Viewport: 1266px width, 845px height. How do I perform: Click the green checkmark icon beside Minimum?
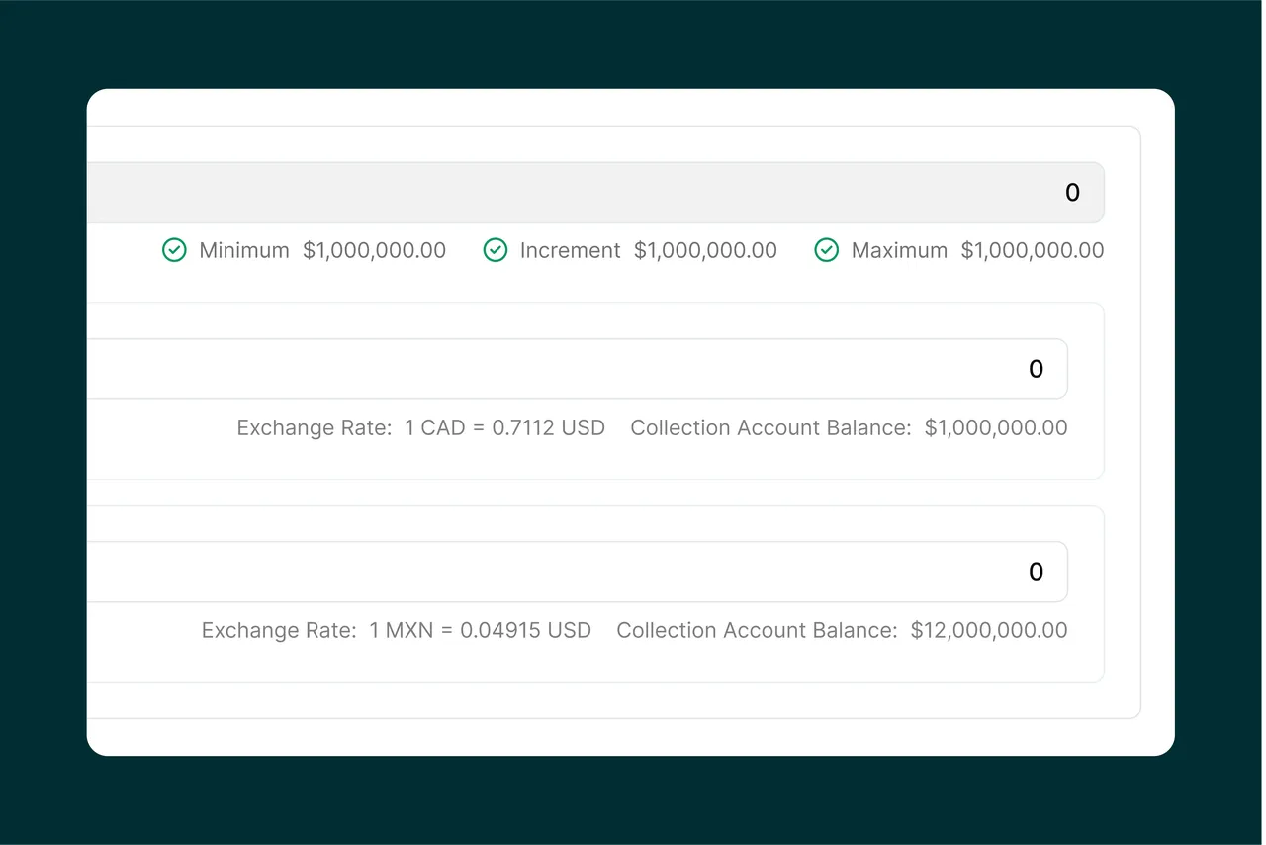(174, 250)
